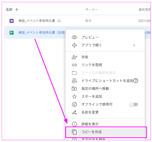Click the purple Forms file icon
This screenshot has width=152, height=142.
coord(12,21)
